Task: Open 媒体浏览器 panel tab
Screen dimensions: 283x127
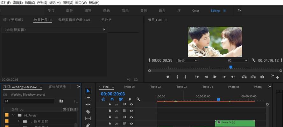Action: click(x=57, y=87)
